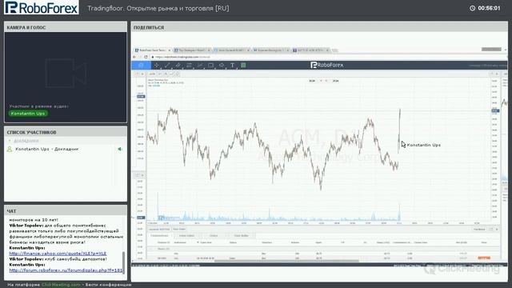Viewport: 512px width, 288px height.
Task: Open the first tab of the orders panel
Action: [x=159, y=235]
